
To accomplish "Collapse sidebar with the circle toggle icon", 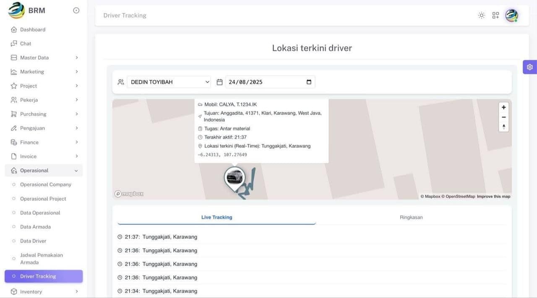I will click(76, 10).
